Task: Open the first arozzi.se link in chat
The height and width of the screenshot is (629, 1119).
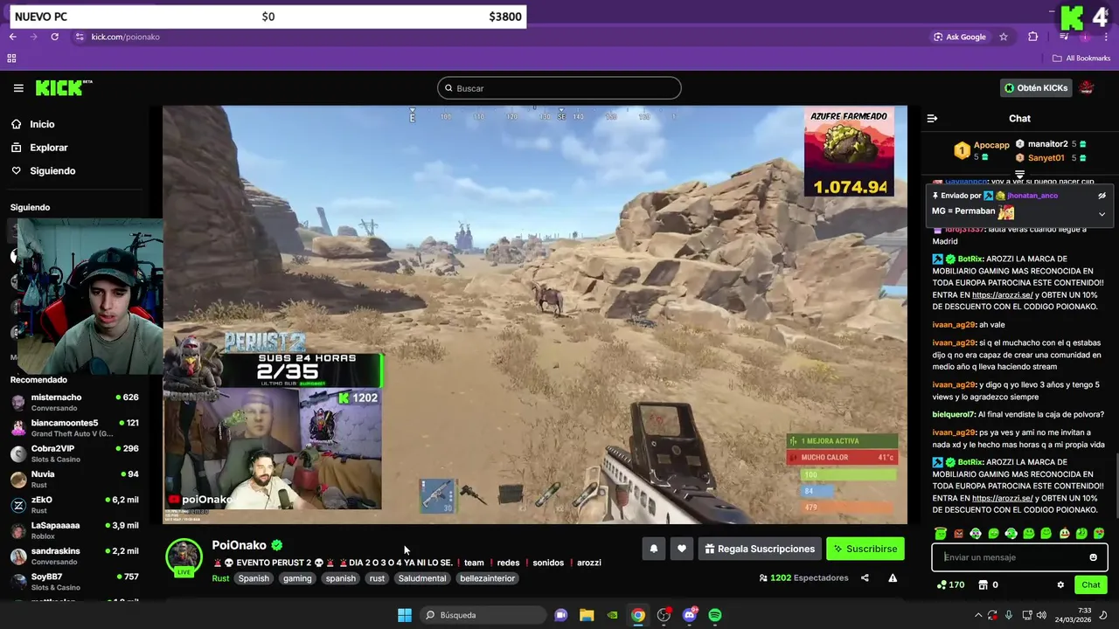Action: pyautogui.click(x=1003, y=295)
